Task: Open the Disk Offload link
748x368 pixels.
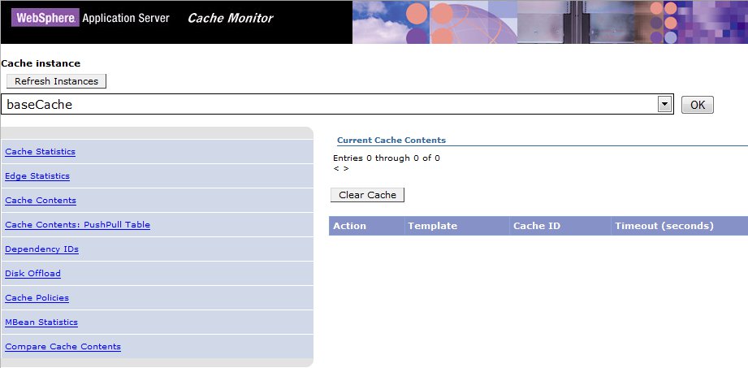Action: [33, 274]
